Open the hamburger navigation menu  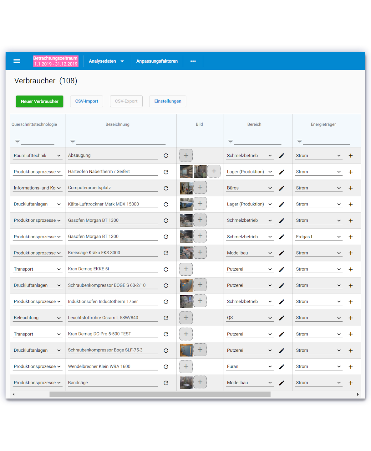(17, 61)
